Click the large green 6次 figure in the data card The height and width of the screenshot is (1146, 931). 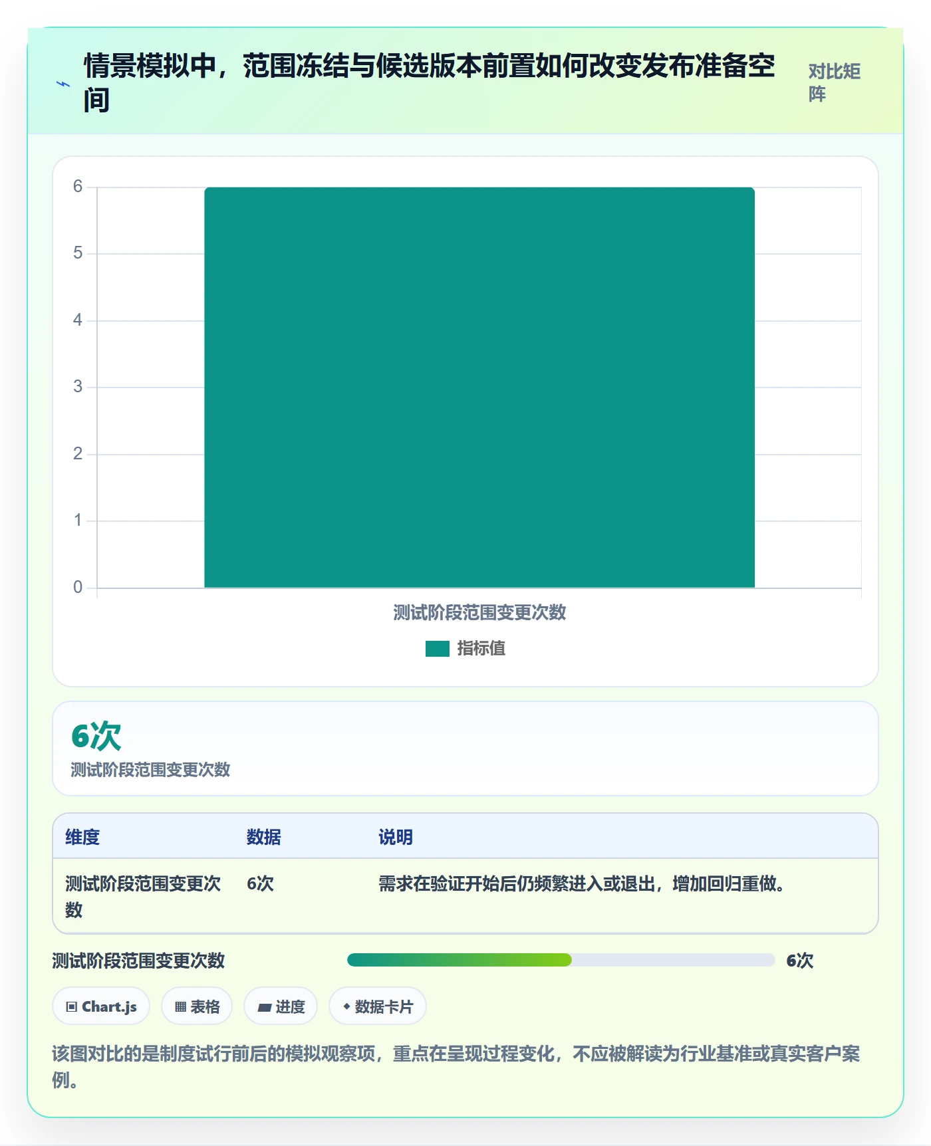(96, 736)
